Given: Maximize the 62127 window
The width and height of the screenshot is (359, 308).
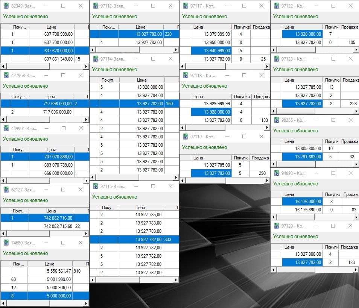Looking at the screenshot, I should click(x=64, y=190).
